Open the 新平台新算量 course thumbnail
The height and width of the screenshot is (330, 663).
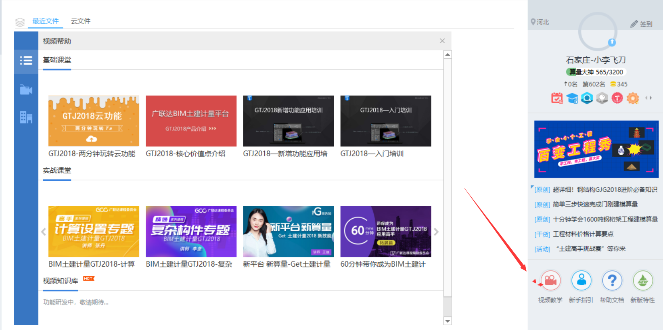click(x=288, y=232)
